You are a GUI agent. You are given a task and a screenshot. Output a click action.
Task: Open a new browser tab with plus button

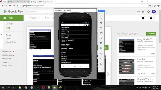pos(55,2)
